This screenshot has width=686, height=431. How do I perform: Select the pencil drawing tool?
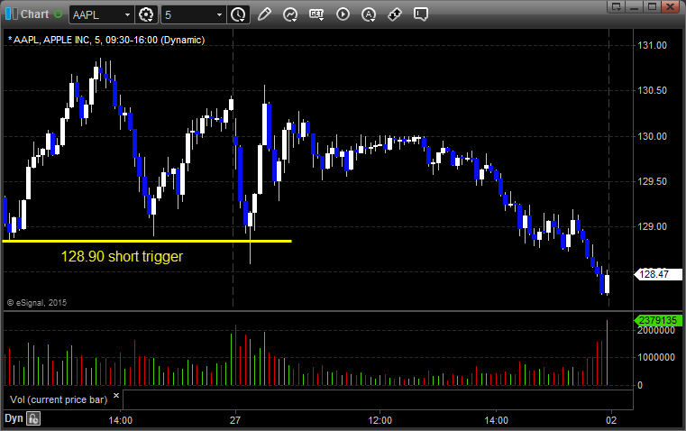(264, 14)
